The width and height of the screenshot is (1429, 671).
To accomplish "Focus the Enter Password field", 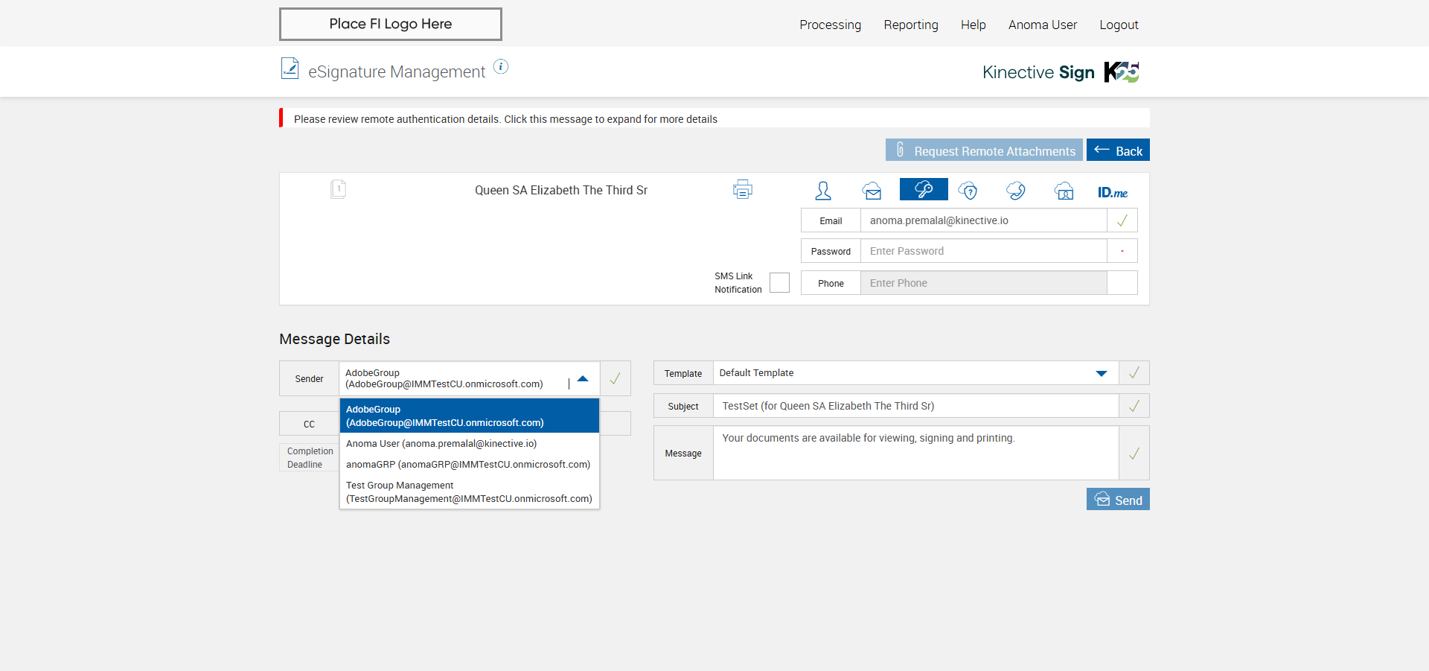I will pyautogui.click(x=983, y=251).
